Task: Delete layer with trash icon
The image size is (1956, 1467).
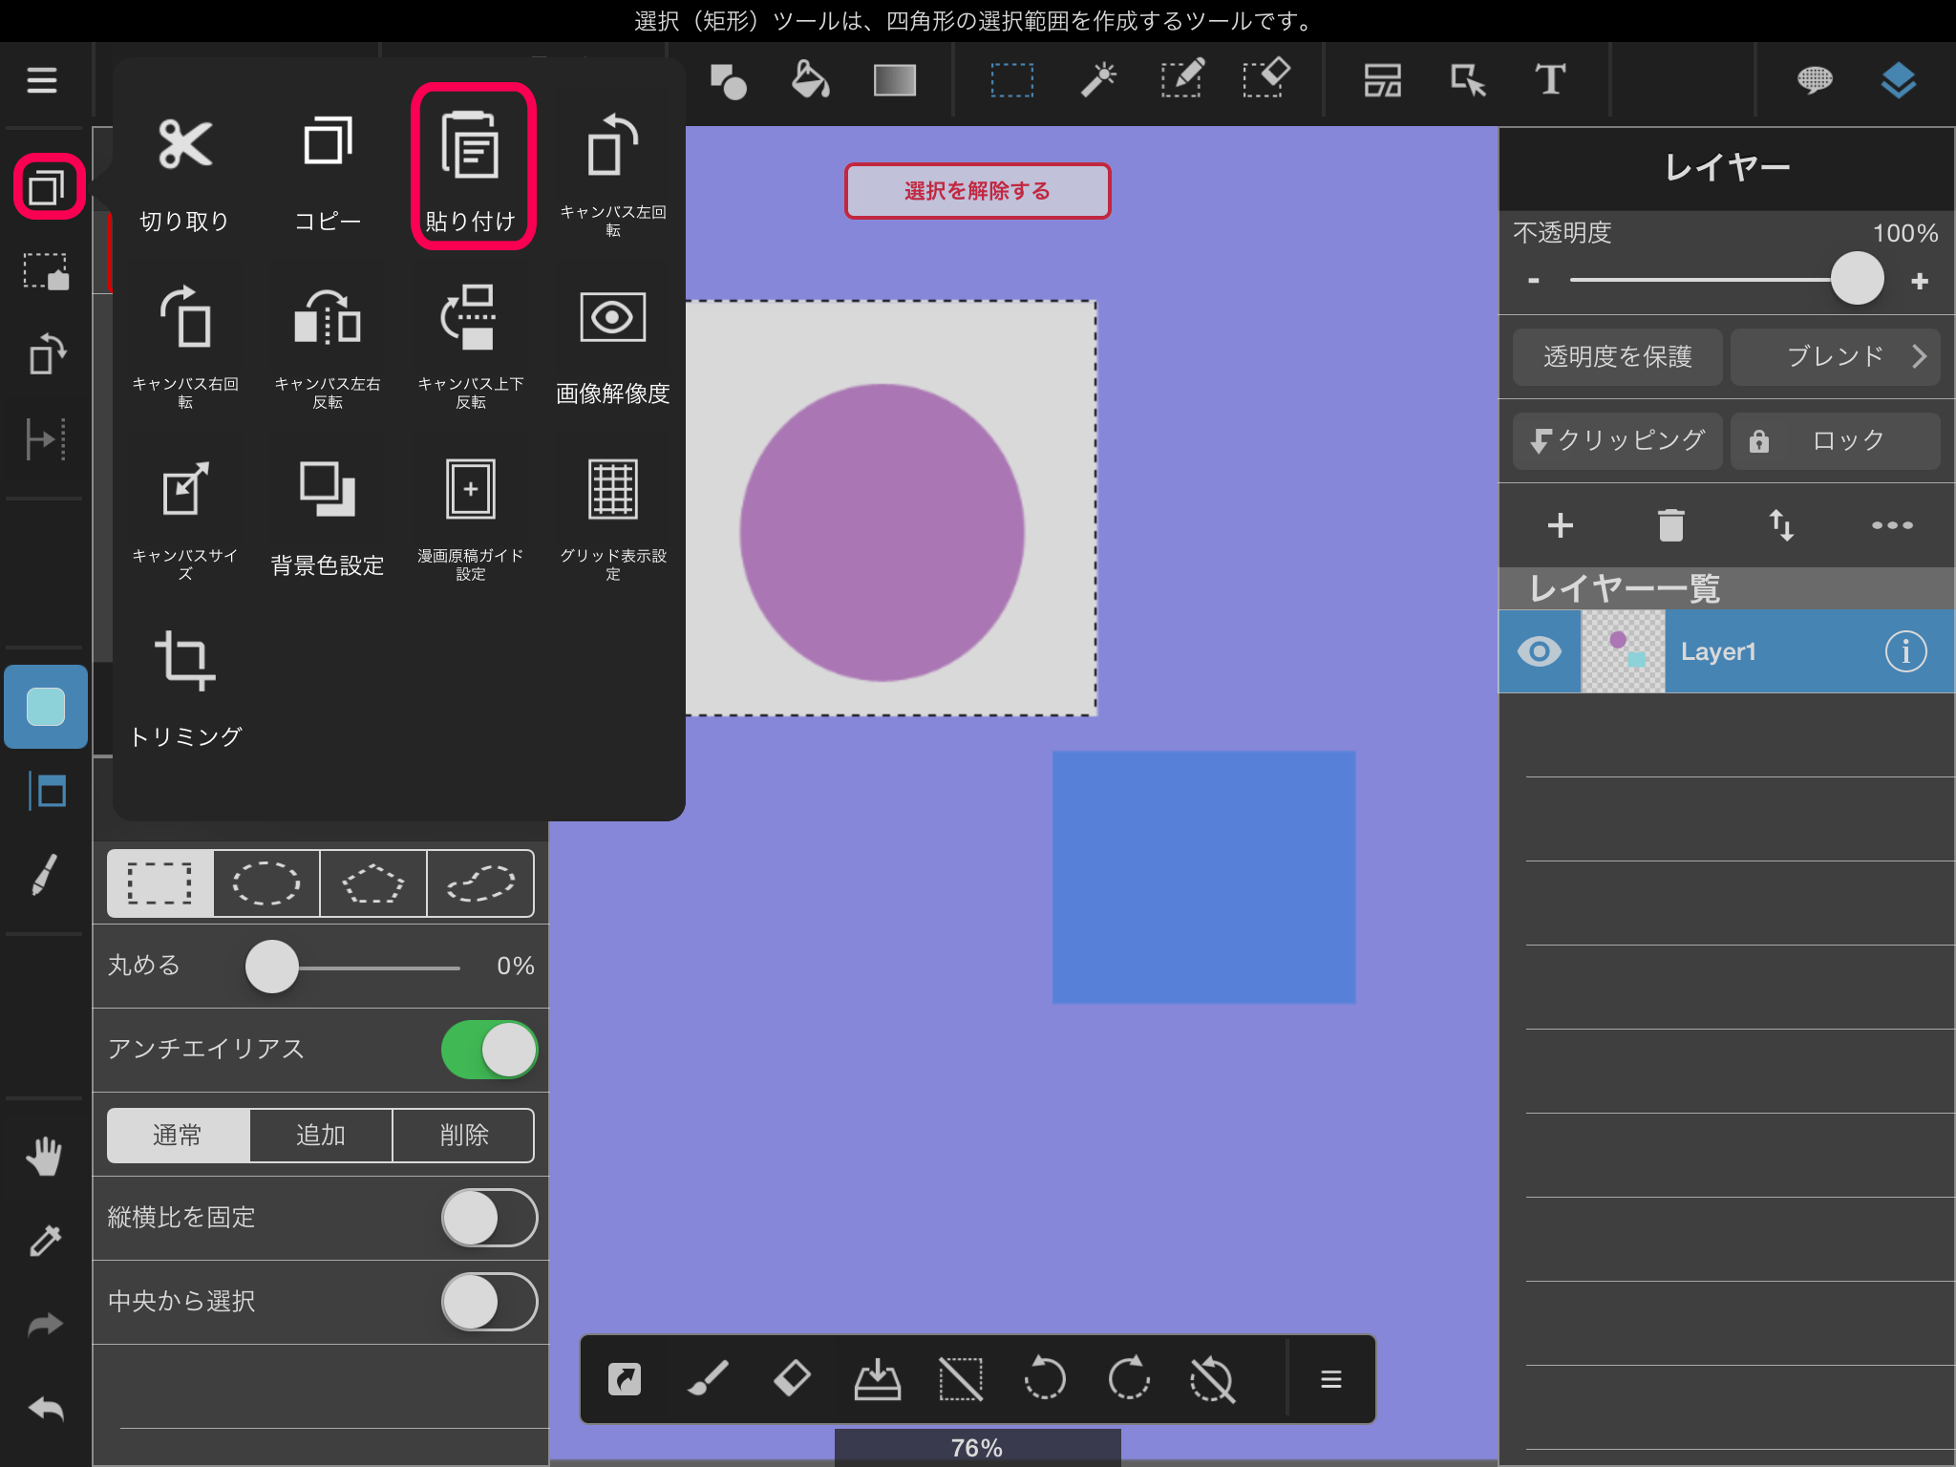Action: 1671,525
